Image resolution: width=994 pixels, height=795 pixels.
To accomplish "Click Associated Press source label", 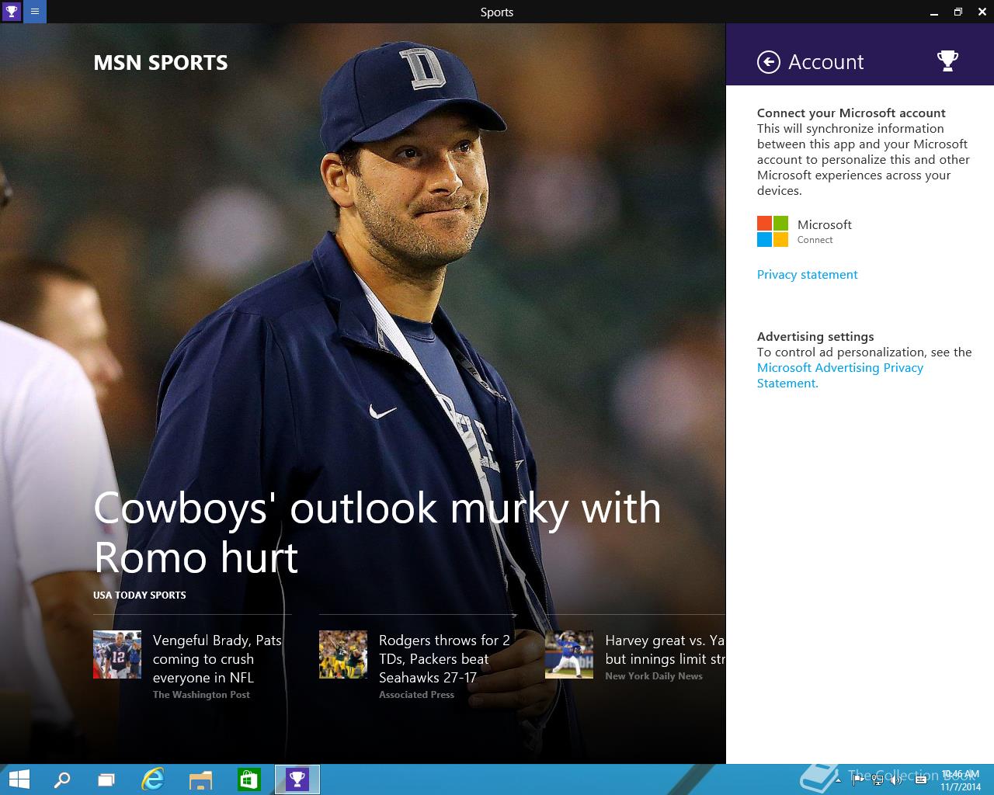I will click(x=416, y=695).
